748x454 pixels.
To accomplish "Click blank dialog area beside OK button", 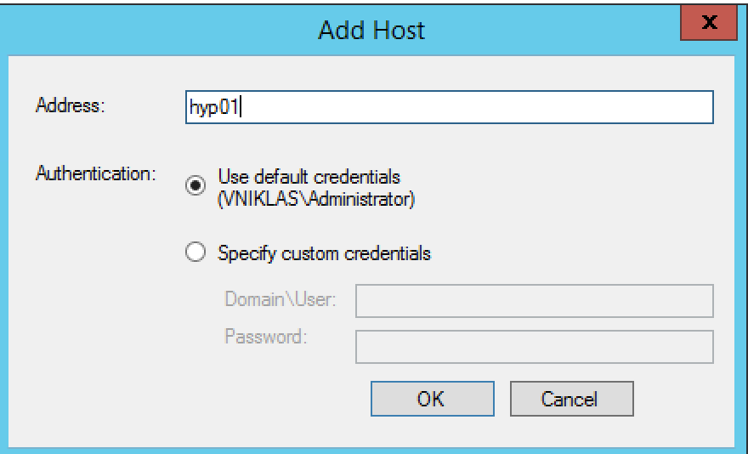I will 190,399.
